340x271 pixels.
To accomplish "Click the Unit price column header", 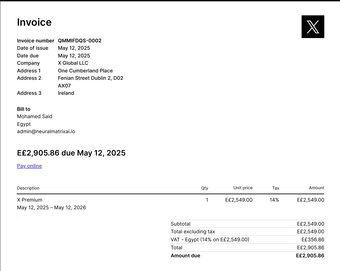I will pyautogui.click(x=243, y=188).
